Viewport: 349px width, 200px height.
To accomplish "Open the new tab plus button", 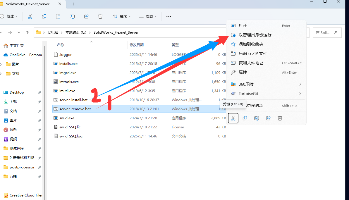I will coord(73,4).
